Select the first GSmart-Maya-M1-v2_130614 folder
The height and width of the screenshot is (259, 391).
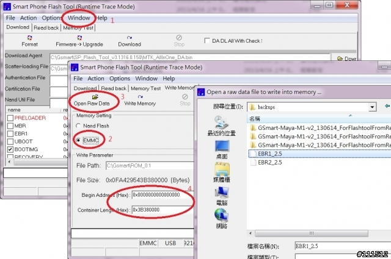pos(320,128)
